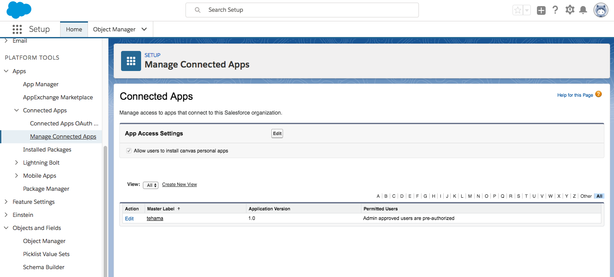Click the orange help icon beside Help for this Page
Viewport: 614px width, 277px height.
coord(598,94)
